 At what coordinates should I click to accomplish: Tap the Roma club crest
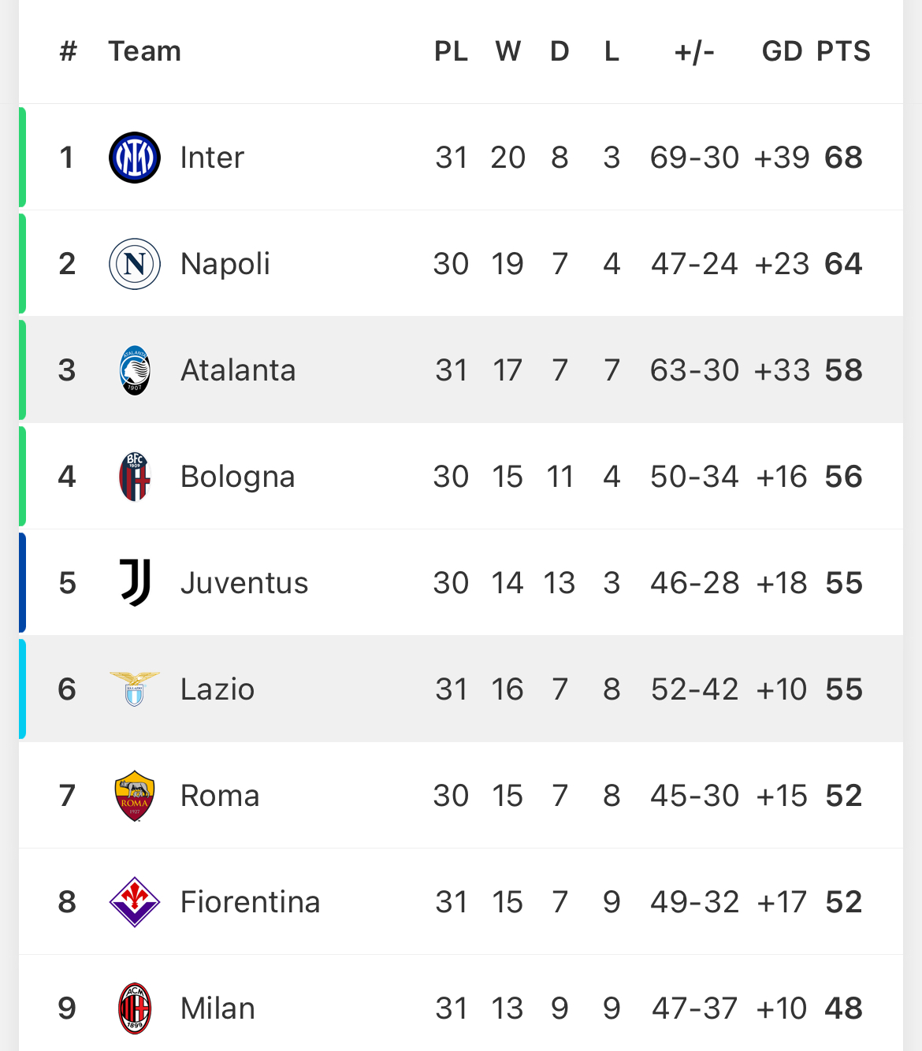pos(135,796)
